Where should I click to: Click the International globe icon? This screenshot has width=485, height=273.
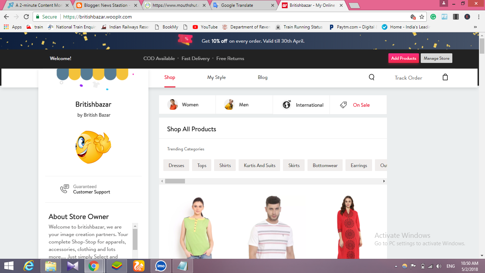[x=287, y=105]
